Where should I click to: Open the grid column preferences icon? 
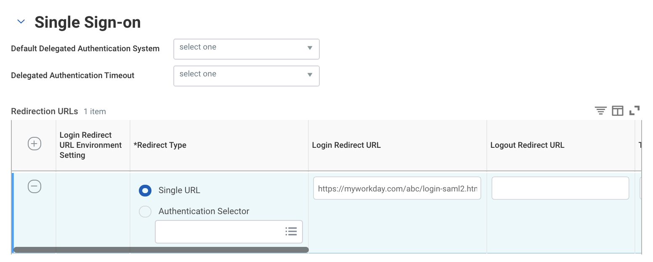click(617, 110)
